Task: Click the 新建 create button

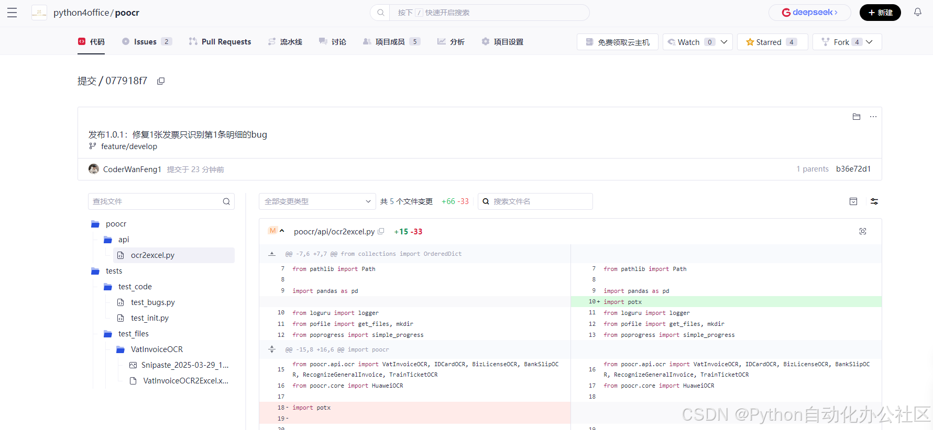Action: point(880,13)
